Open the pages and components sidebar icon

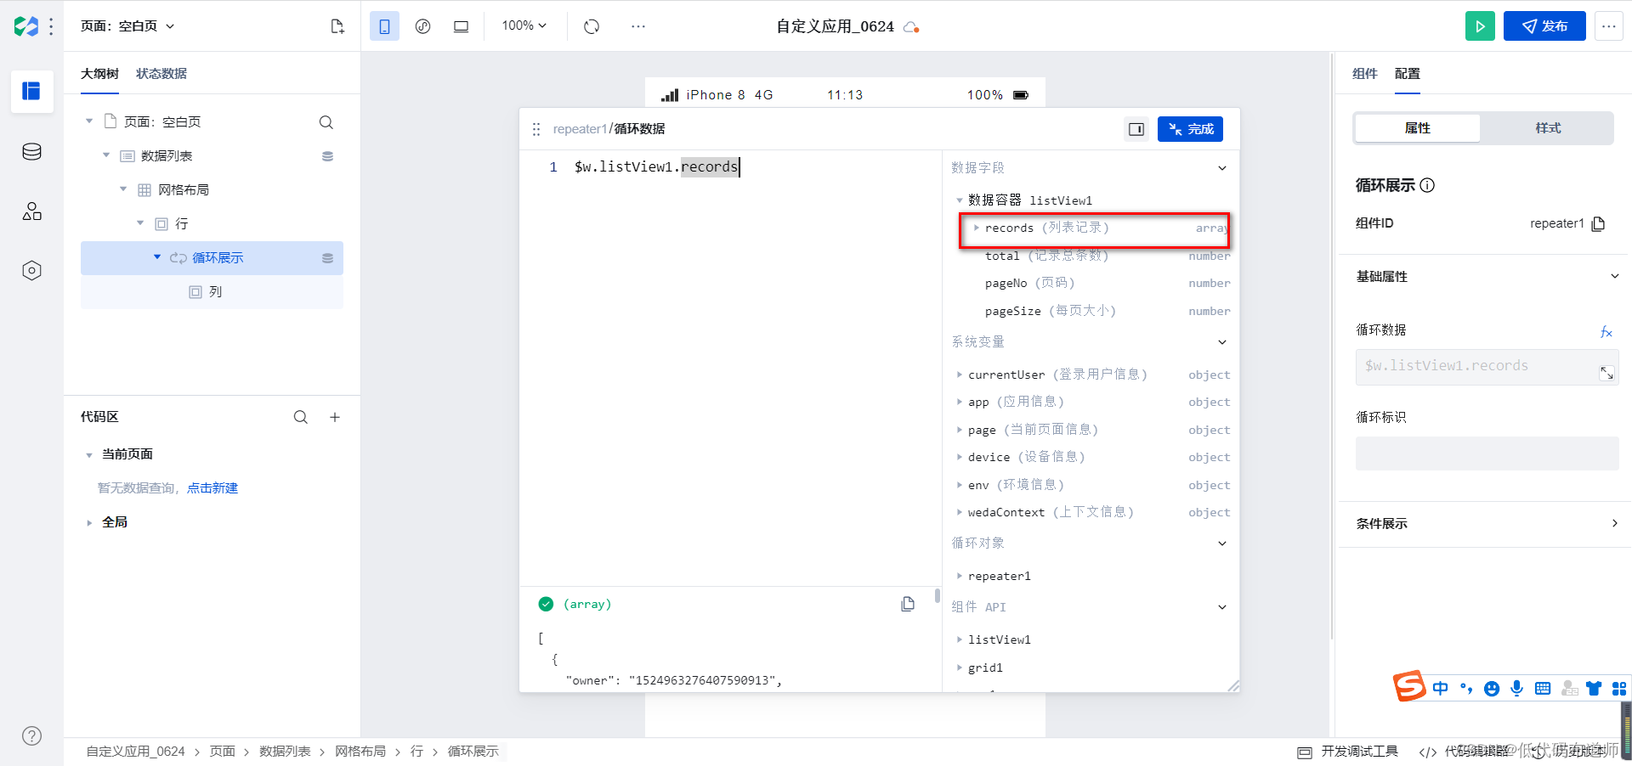31,91
